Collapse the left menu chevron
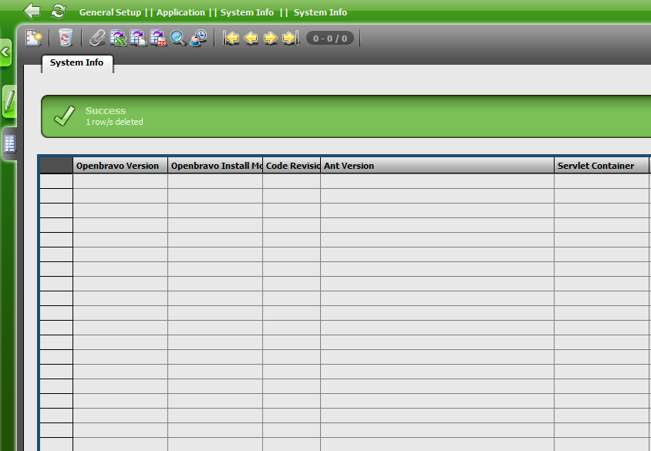 [6, 52]
